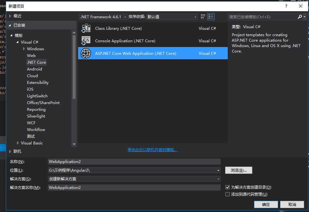Expand the 联机 section

[10, 151]
